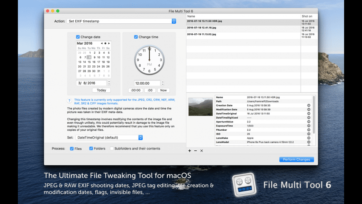Clear file list with X button
The width and height of the screenshot is (362, 204).
(201, 151)
